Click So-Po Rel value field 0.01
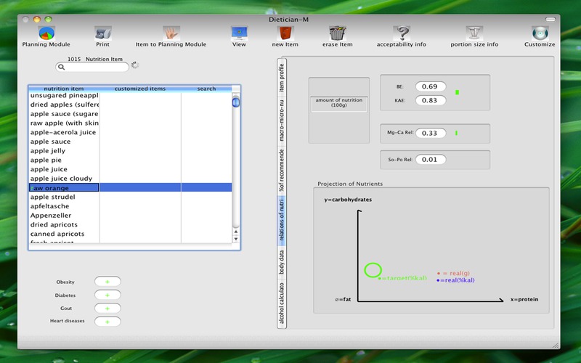This screenshot has width=581, height=363. pos(430,159)
